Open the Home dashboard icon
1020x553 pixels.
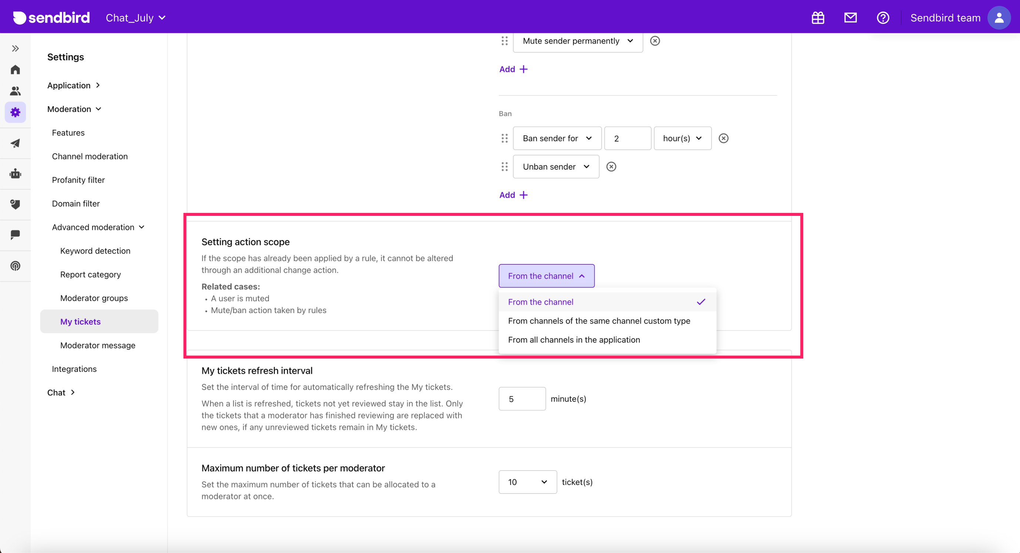coord(15,69)
